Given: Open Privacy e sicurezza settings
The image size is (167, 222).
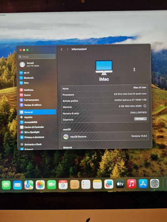Looking at the screenshot, I should coord(32,137).
